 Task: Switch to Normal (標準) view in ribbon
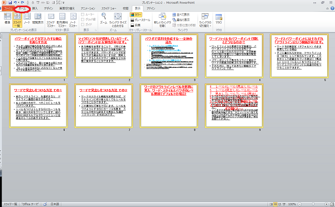(x=7, y=18)
